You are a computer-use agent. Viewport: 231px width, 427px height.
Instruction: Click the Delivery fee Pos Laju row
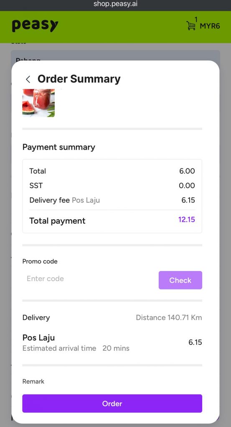click(x=112, y=200)
